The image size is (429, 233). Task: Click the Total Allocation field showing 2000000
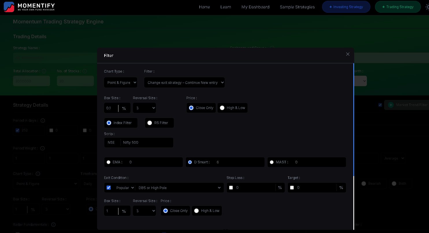[x=31, y=81]
